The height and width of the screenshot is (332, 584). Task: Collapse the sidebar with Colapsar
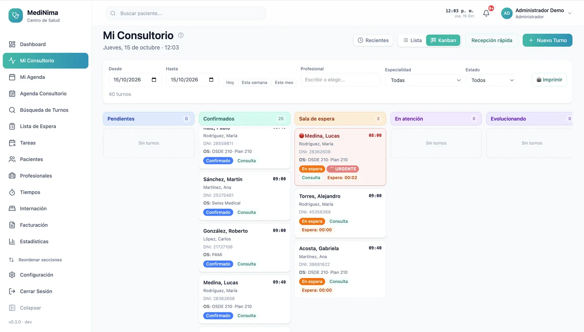point(46,308)
